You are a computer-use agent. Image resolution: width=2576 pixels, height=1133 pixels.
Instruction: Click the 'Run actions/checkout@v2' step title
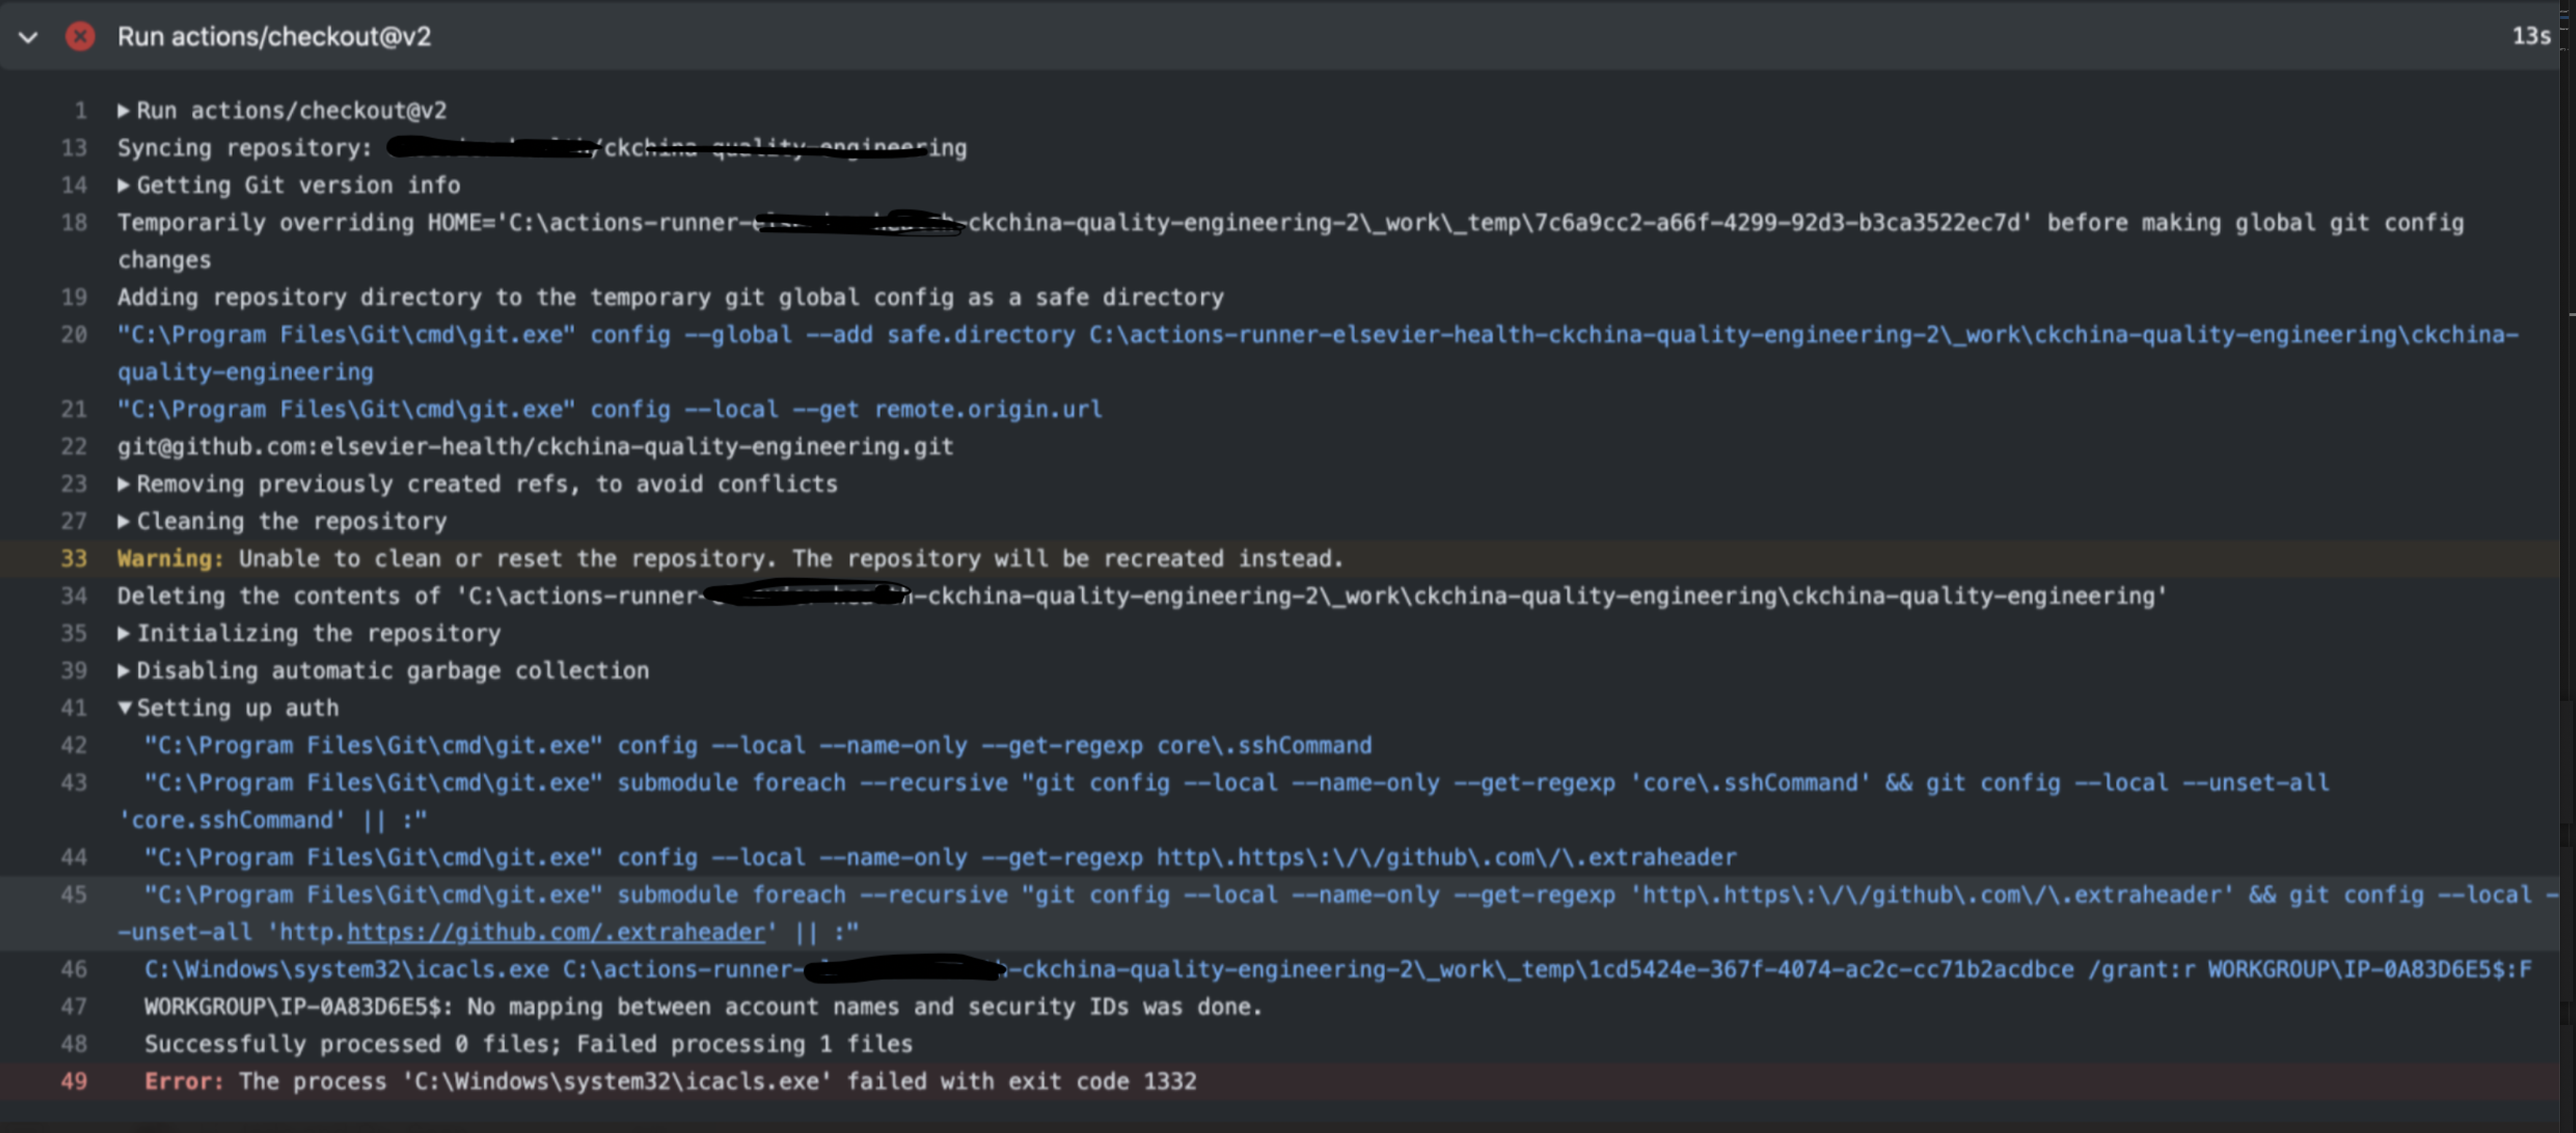click(275, 37)
